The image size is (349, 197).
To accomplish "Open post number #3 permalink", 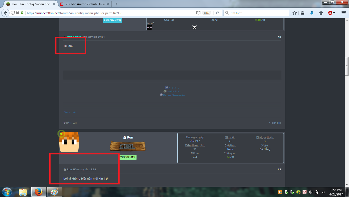I will 279,170.
